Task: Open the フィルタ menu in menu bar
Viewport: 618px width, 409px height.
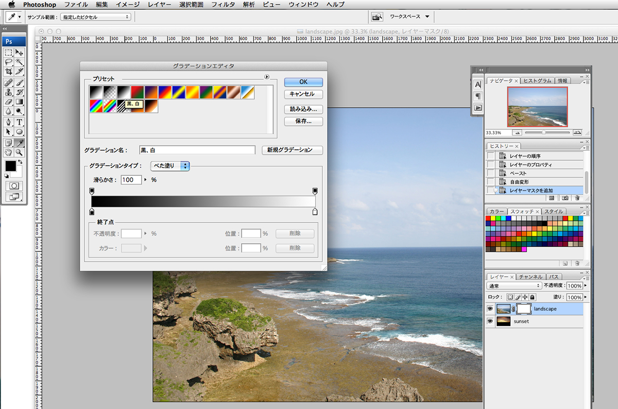Action: click(x=223, y=5)
